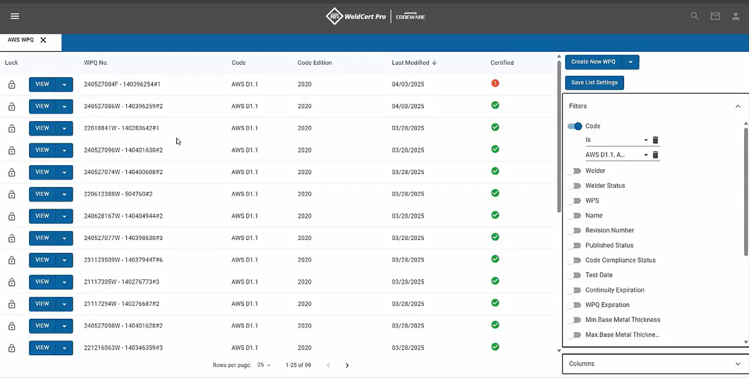Delete the 'AWS D1.1' filter value with trash icon
Image resolution: width=749 pixels, height=378 pixels.
point(655,155)
